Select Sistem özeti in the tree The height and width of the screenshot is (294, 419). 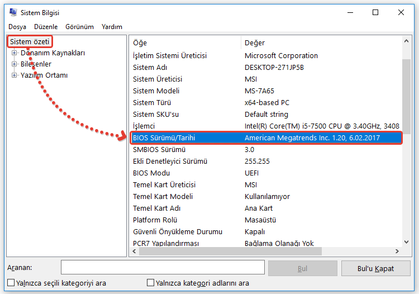pos(30,42)
